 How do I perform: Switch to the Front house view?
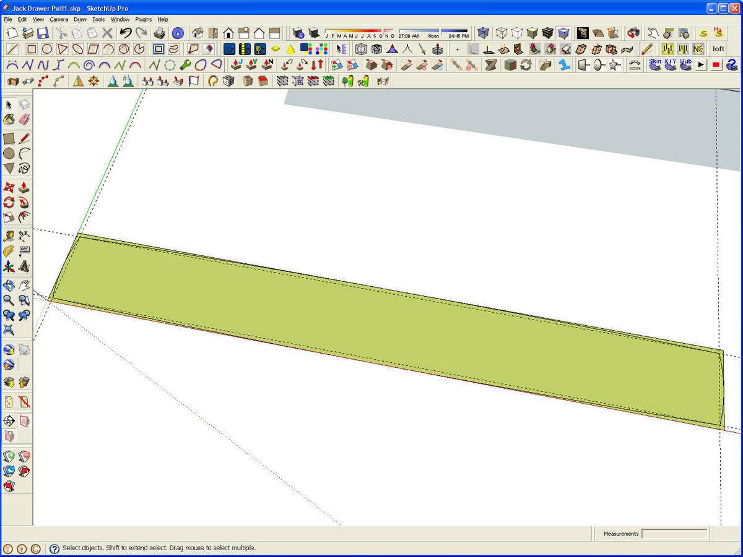pos(228,33)
